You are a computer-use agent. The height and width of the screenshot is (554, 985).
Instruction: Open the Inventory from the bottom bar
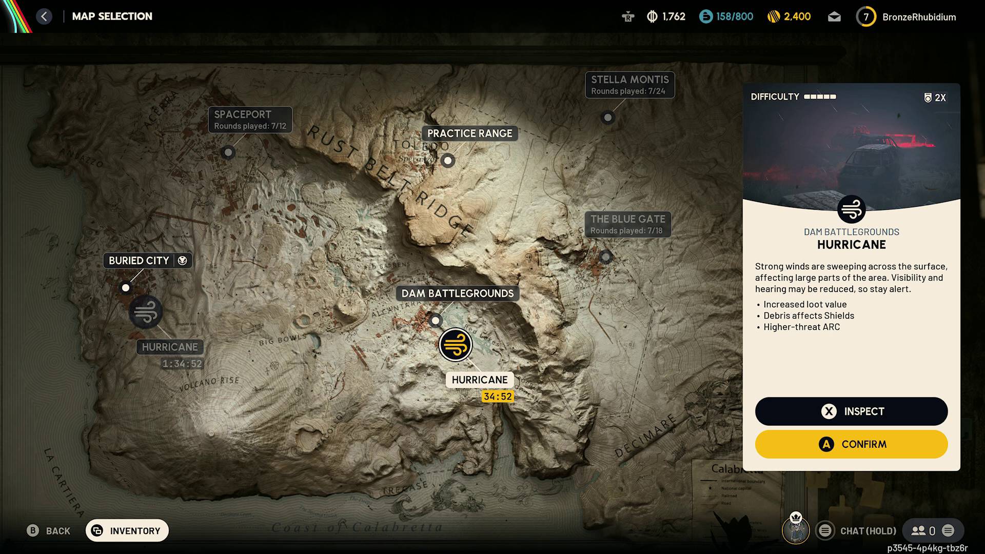coord(126,530)
